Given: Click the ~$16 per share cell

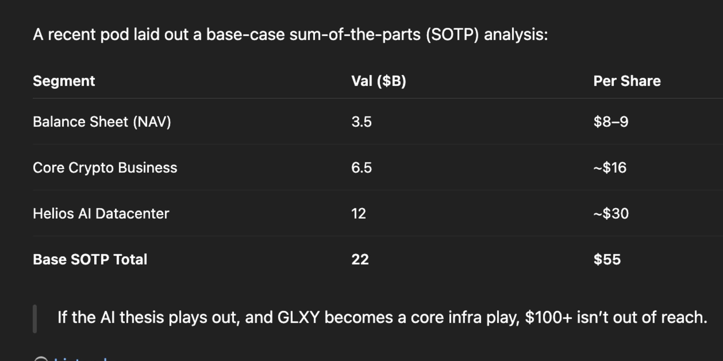Looking at the screenshot, I should coord(610,168).
